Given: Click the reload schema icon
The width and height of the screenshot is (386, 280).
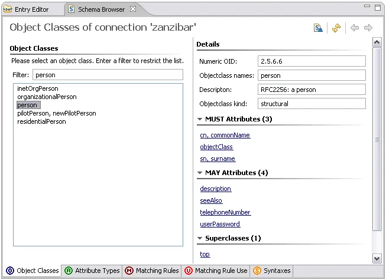Looking at the screenshot, I should click(336, 28).
